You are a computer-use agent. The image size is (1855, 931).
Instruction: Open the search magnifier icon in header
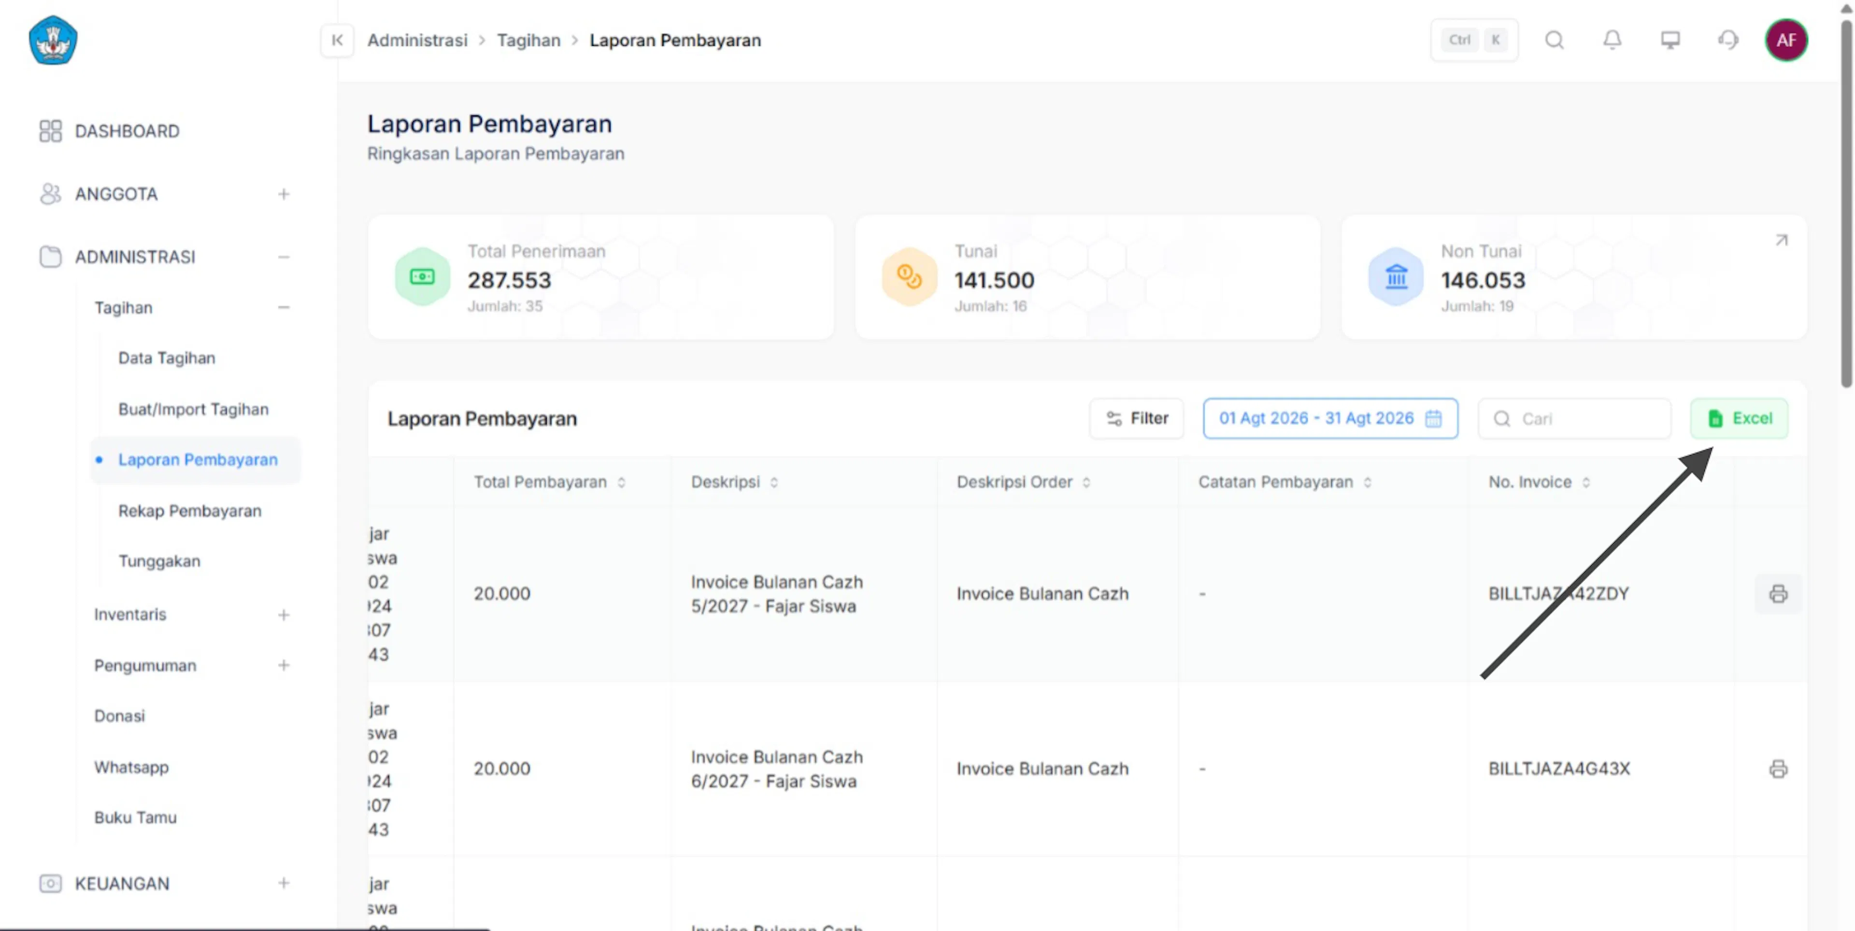(x=1555, y=40)
